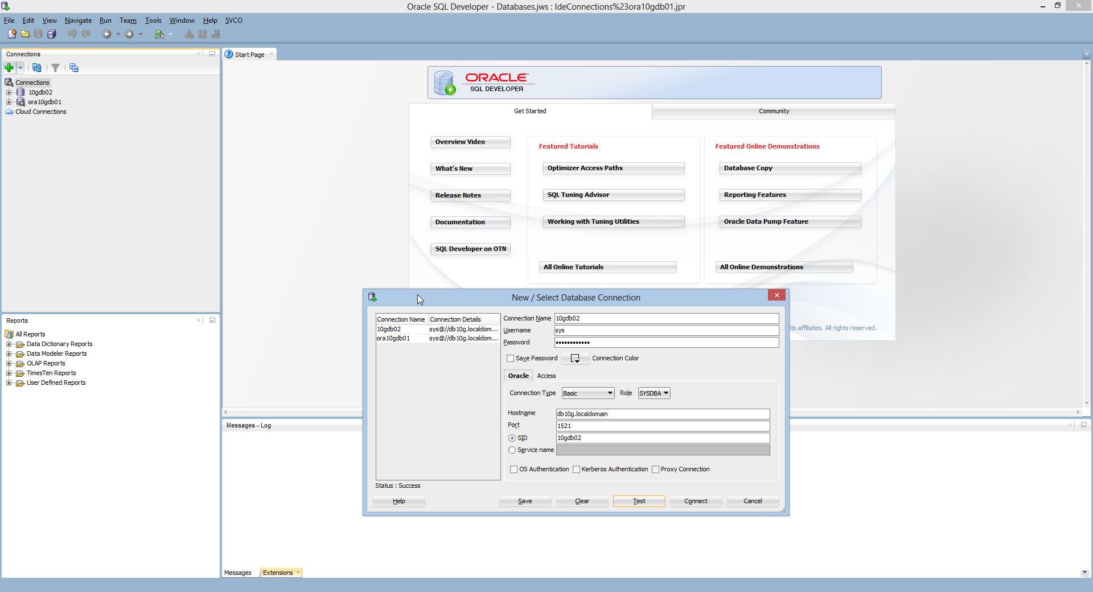Switch to the Messages bottom tab
The height and width of the screenshot is (592, 1093).
coord(238,573)
